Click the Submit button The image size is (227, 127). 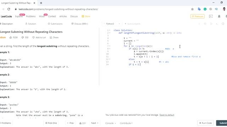222,123
